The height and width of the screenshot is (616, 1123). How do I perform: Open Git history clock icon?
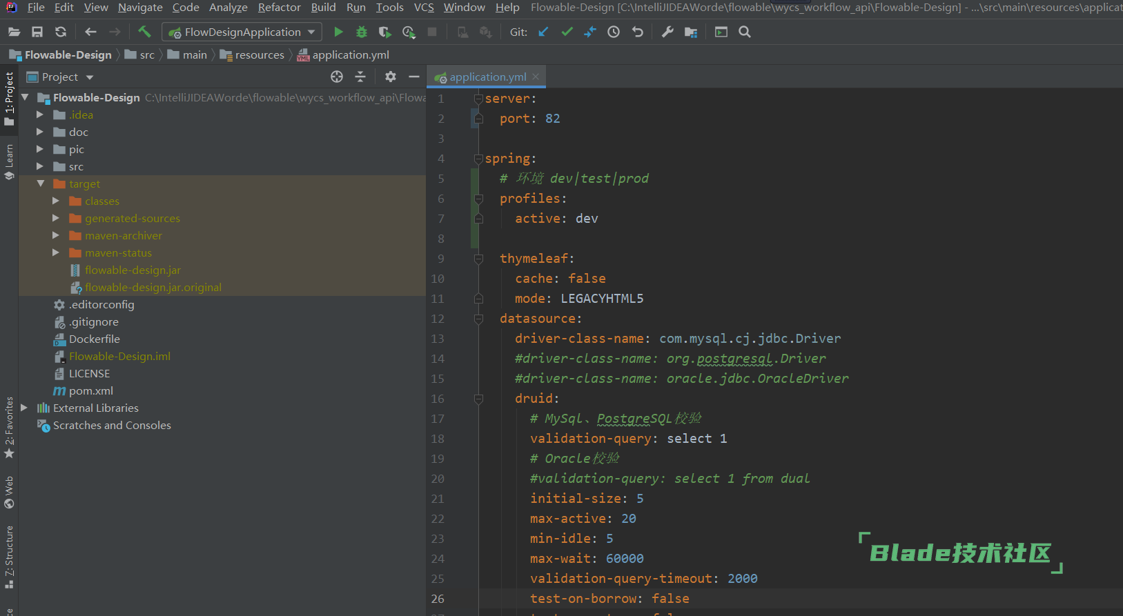click(x=614, y=32)
